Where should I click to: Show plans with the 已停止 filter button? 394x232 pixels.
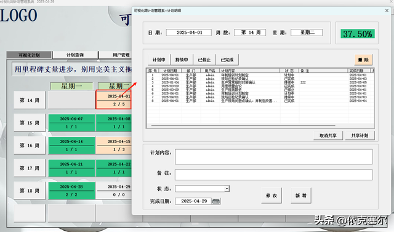click(x=204, y=60)
